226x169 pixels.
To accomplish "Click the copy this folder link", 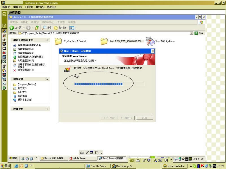I will click(x=26, y=53).
